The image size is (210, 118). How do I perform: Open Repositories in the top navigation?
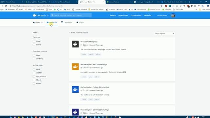123,15
